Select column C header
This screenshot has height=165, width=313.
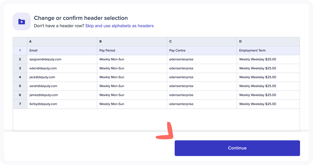202,42
